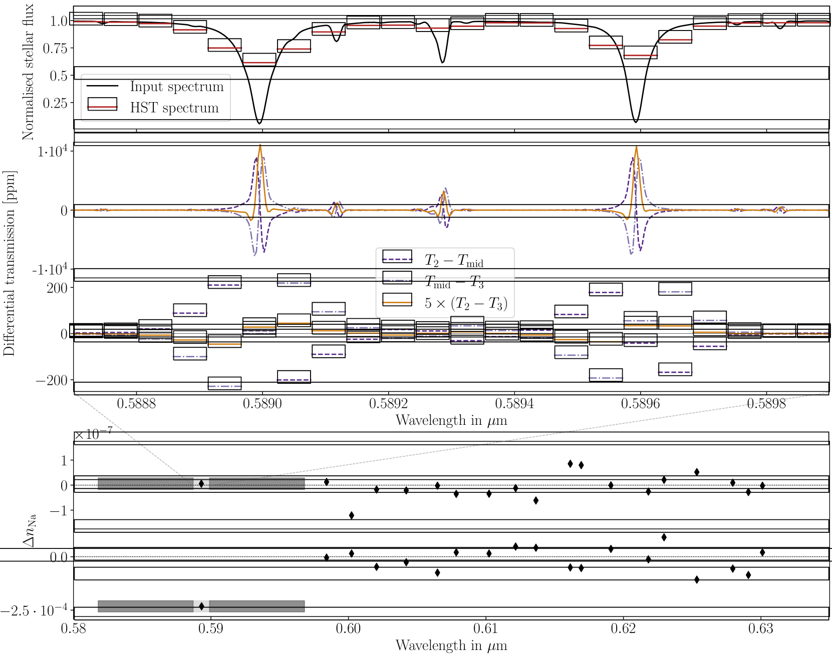Click the 0.63 tick on bottom axis
This screenshot has width=832, height=655.
coord(761,628)
